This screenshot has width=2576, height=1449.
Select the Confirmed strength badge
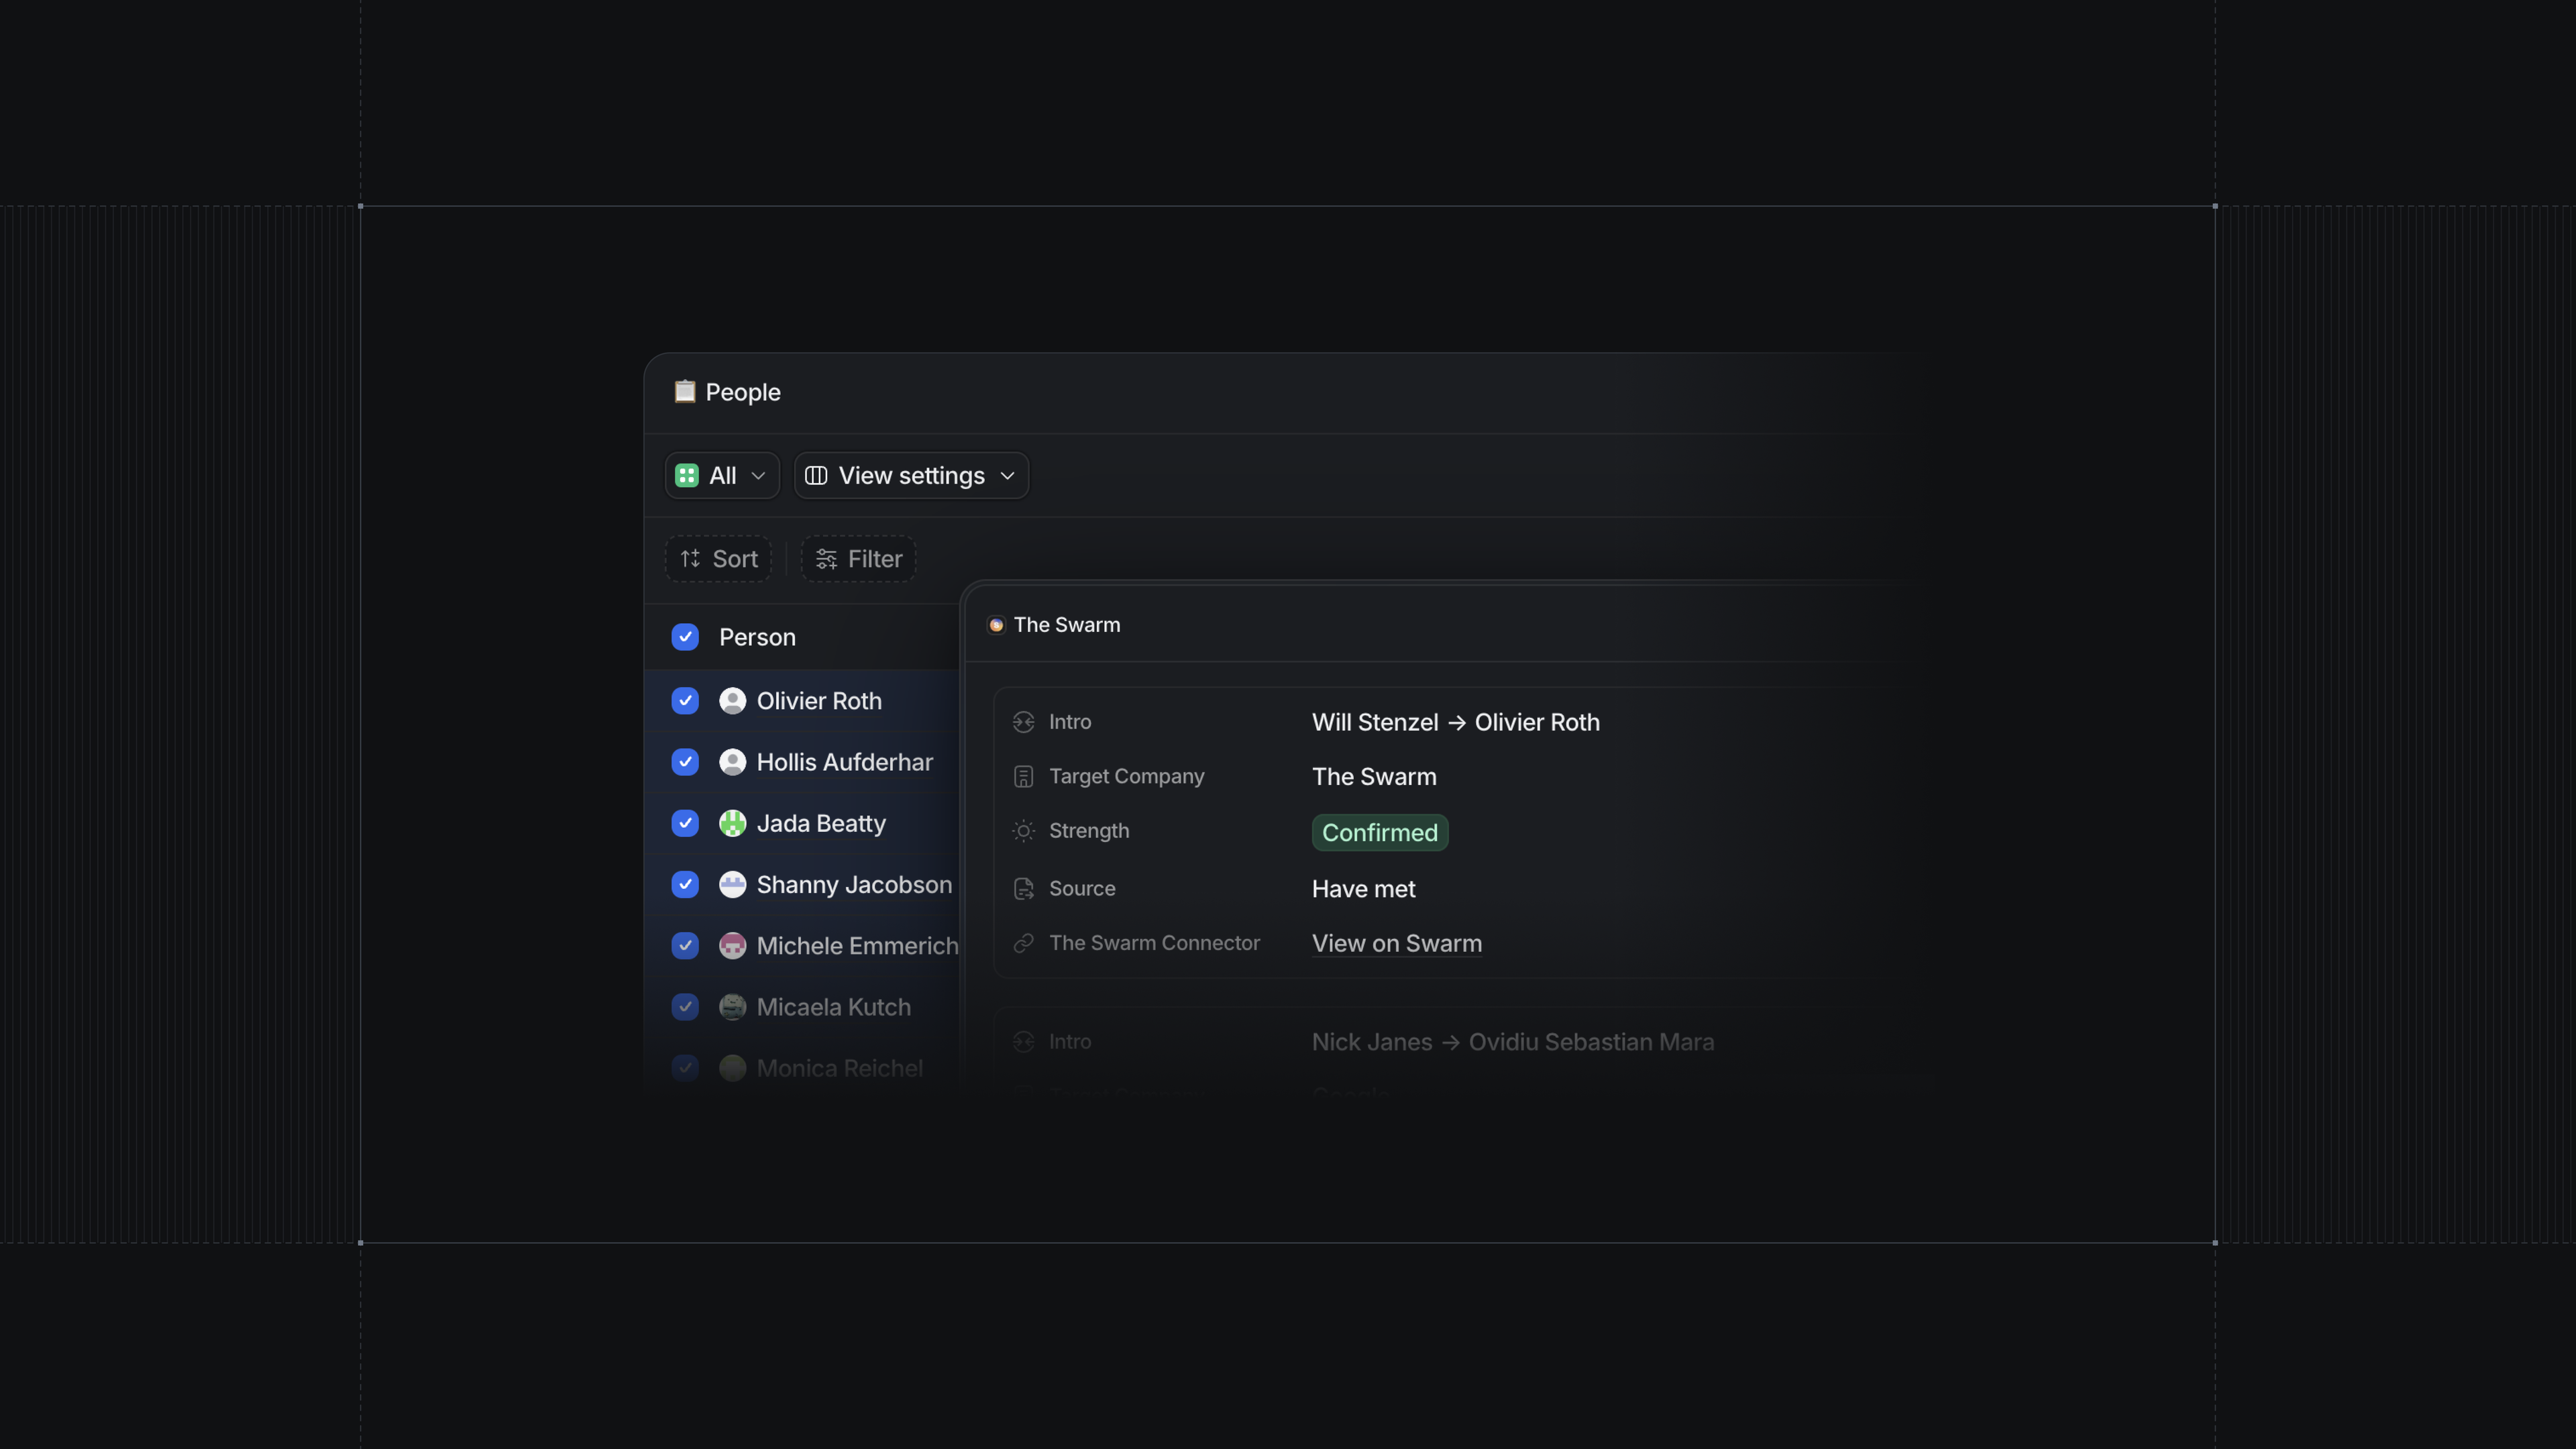coord(1379,832)
